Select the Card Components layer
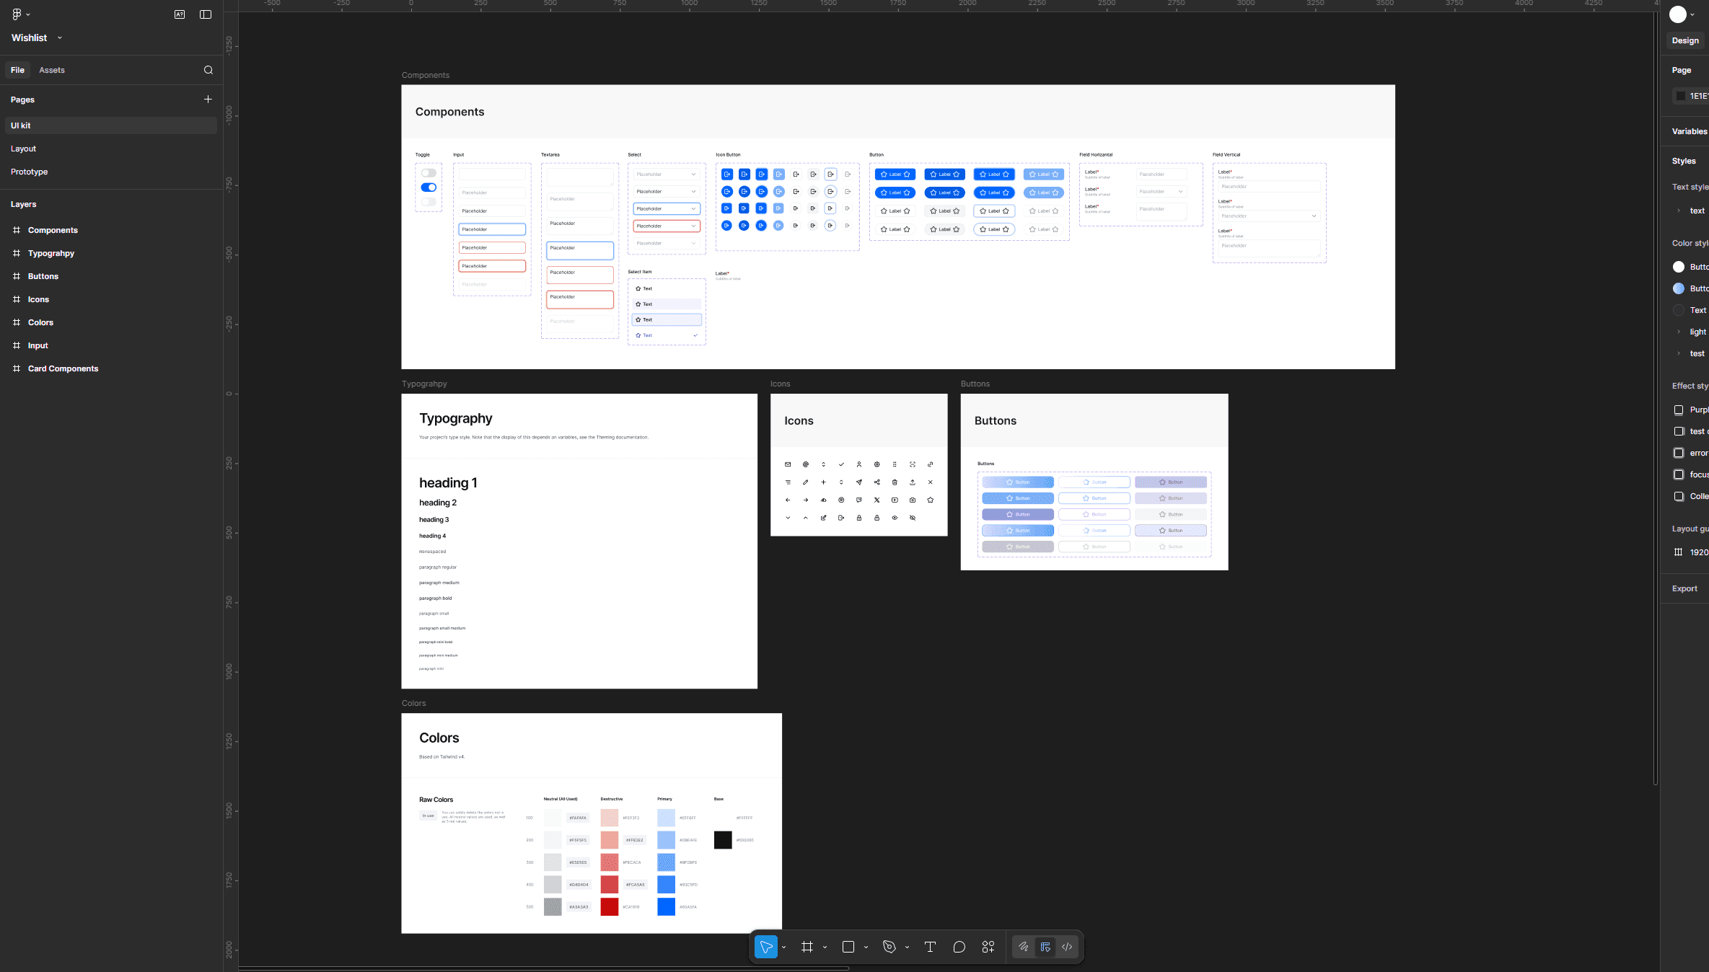This screenshot has width=1709, height=972. (63, 368)
